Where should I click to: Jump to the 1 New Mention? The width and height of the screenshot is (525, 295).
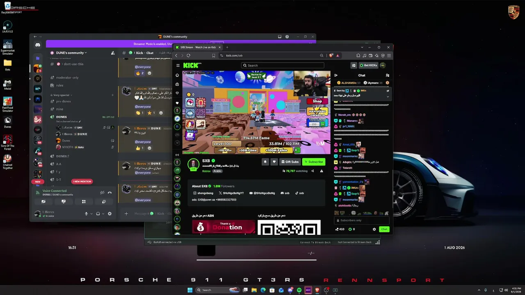pyautogui.click(x=82, y=182)
